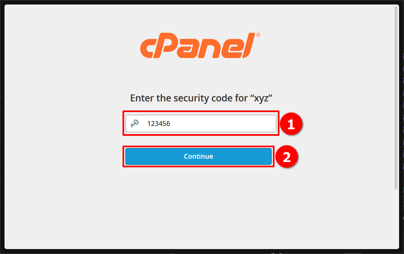Click the red badge labeled 1

click(292, 124)
